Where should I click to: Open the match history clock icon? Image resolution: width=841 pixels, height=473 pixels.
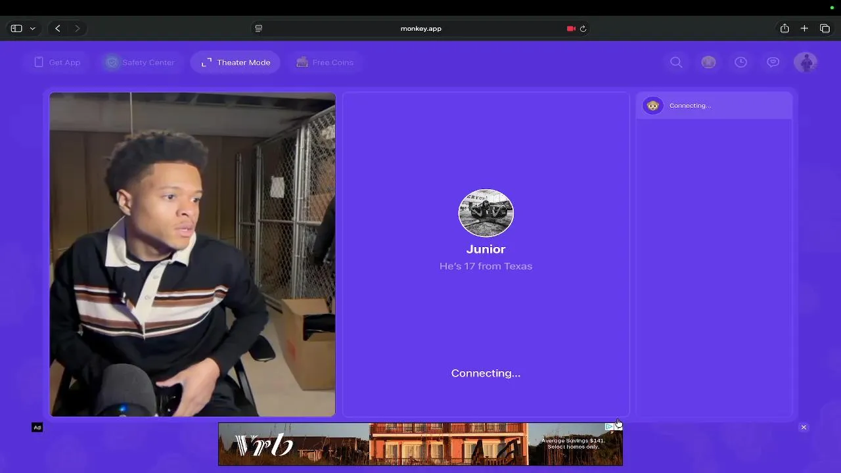(x=740, y=62)
